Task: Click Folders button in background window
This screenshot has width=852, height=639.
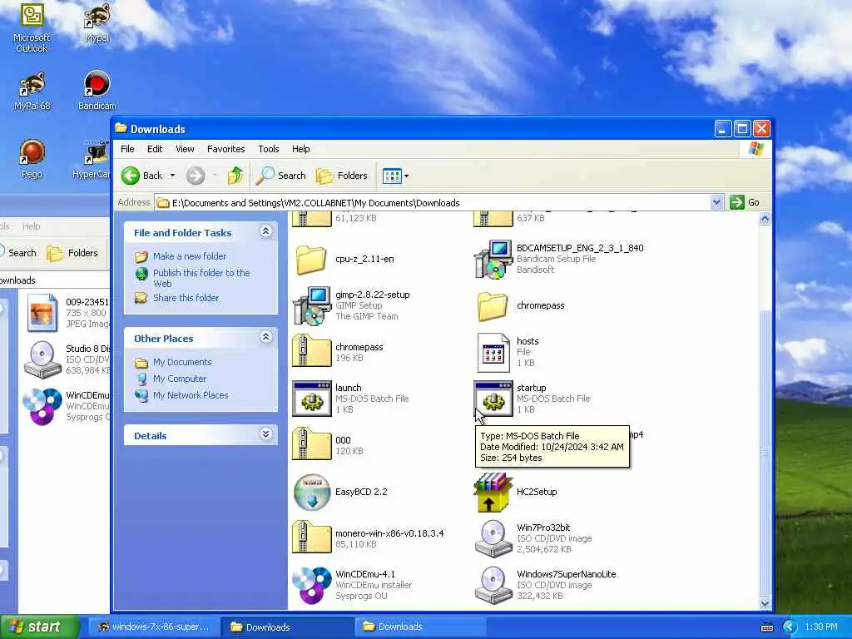Action: point(73,253)
